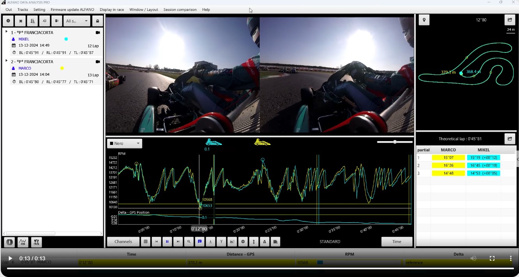Click the magnifier zoom icon under graph

coord(189,242)
